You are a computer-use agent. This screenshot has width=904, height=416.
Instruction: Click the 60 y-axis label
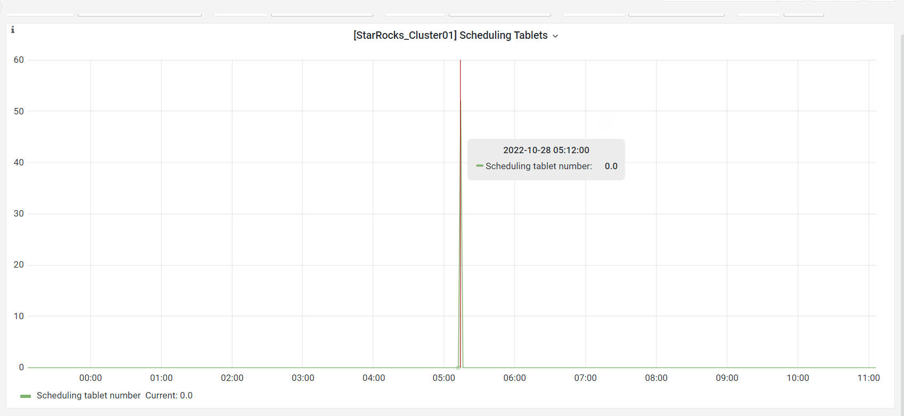click(x=19, y=60)
